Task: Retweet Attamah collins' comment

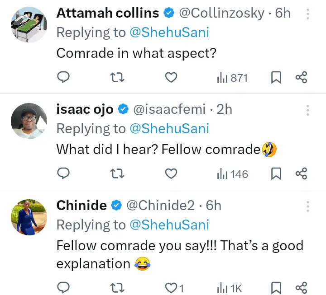Action: [x=117, y=78]
